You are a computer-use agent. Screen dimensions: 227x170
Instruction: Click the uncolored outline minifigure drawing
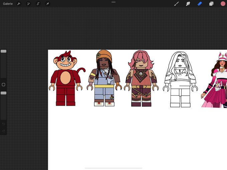point(180,79)
